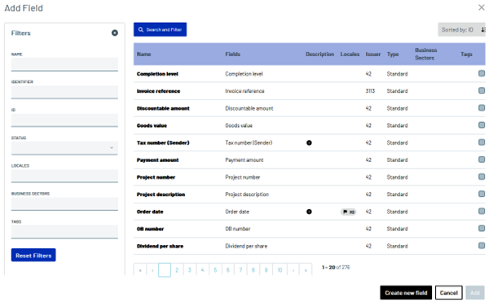Go to previous page arrow

click(x=152, y=270)
